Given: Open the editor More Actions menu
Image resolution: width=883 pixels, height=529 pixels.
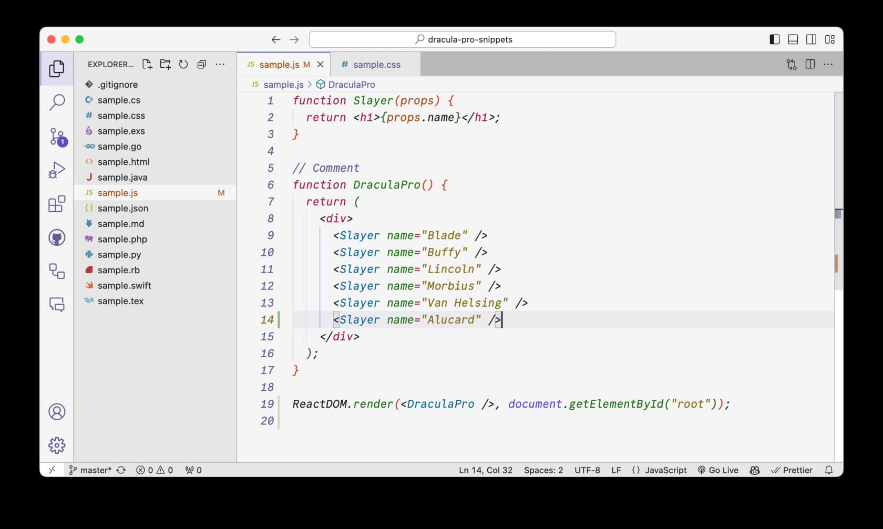Looking at the screenshot, I should [x=828, y=64].
